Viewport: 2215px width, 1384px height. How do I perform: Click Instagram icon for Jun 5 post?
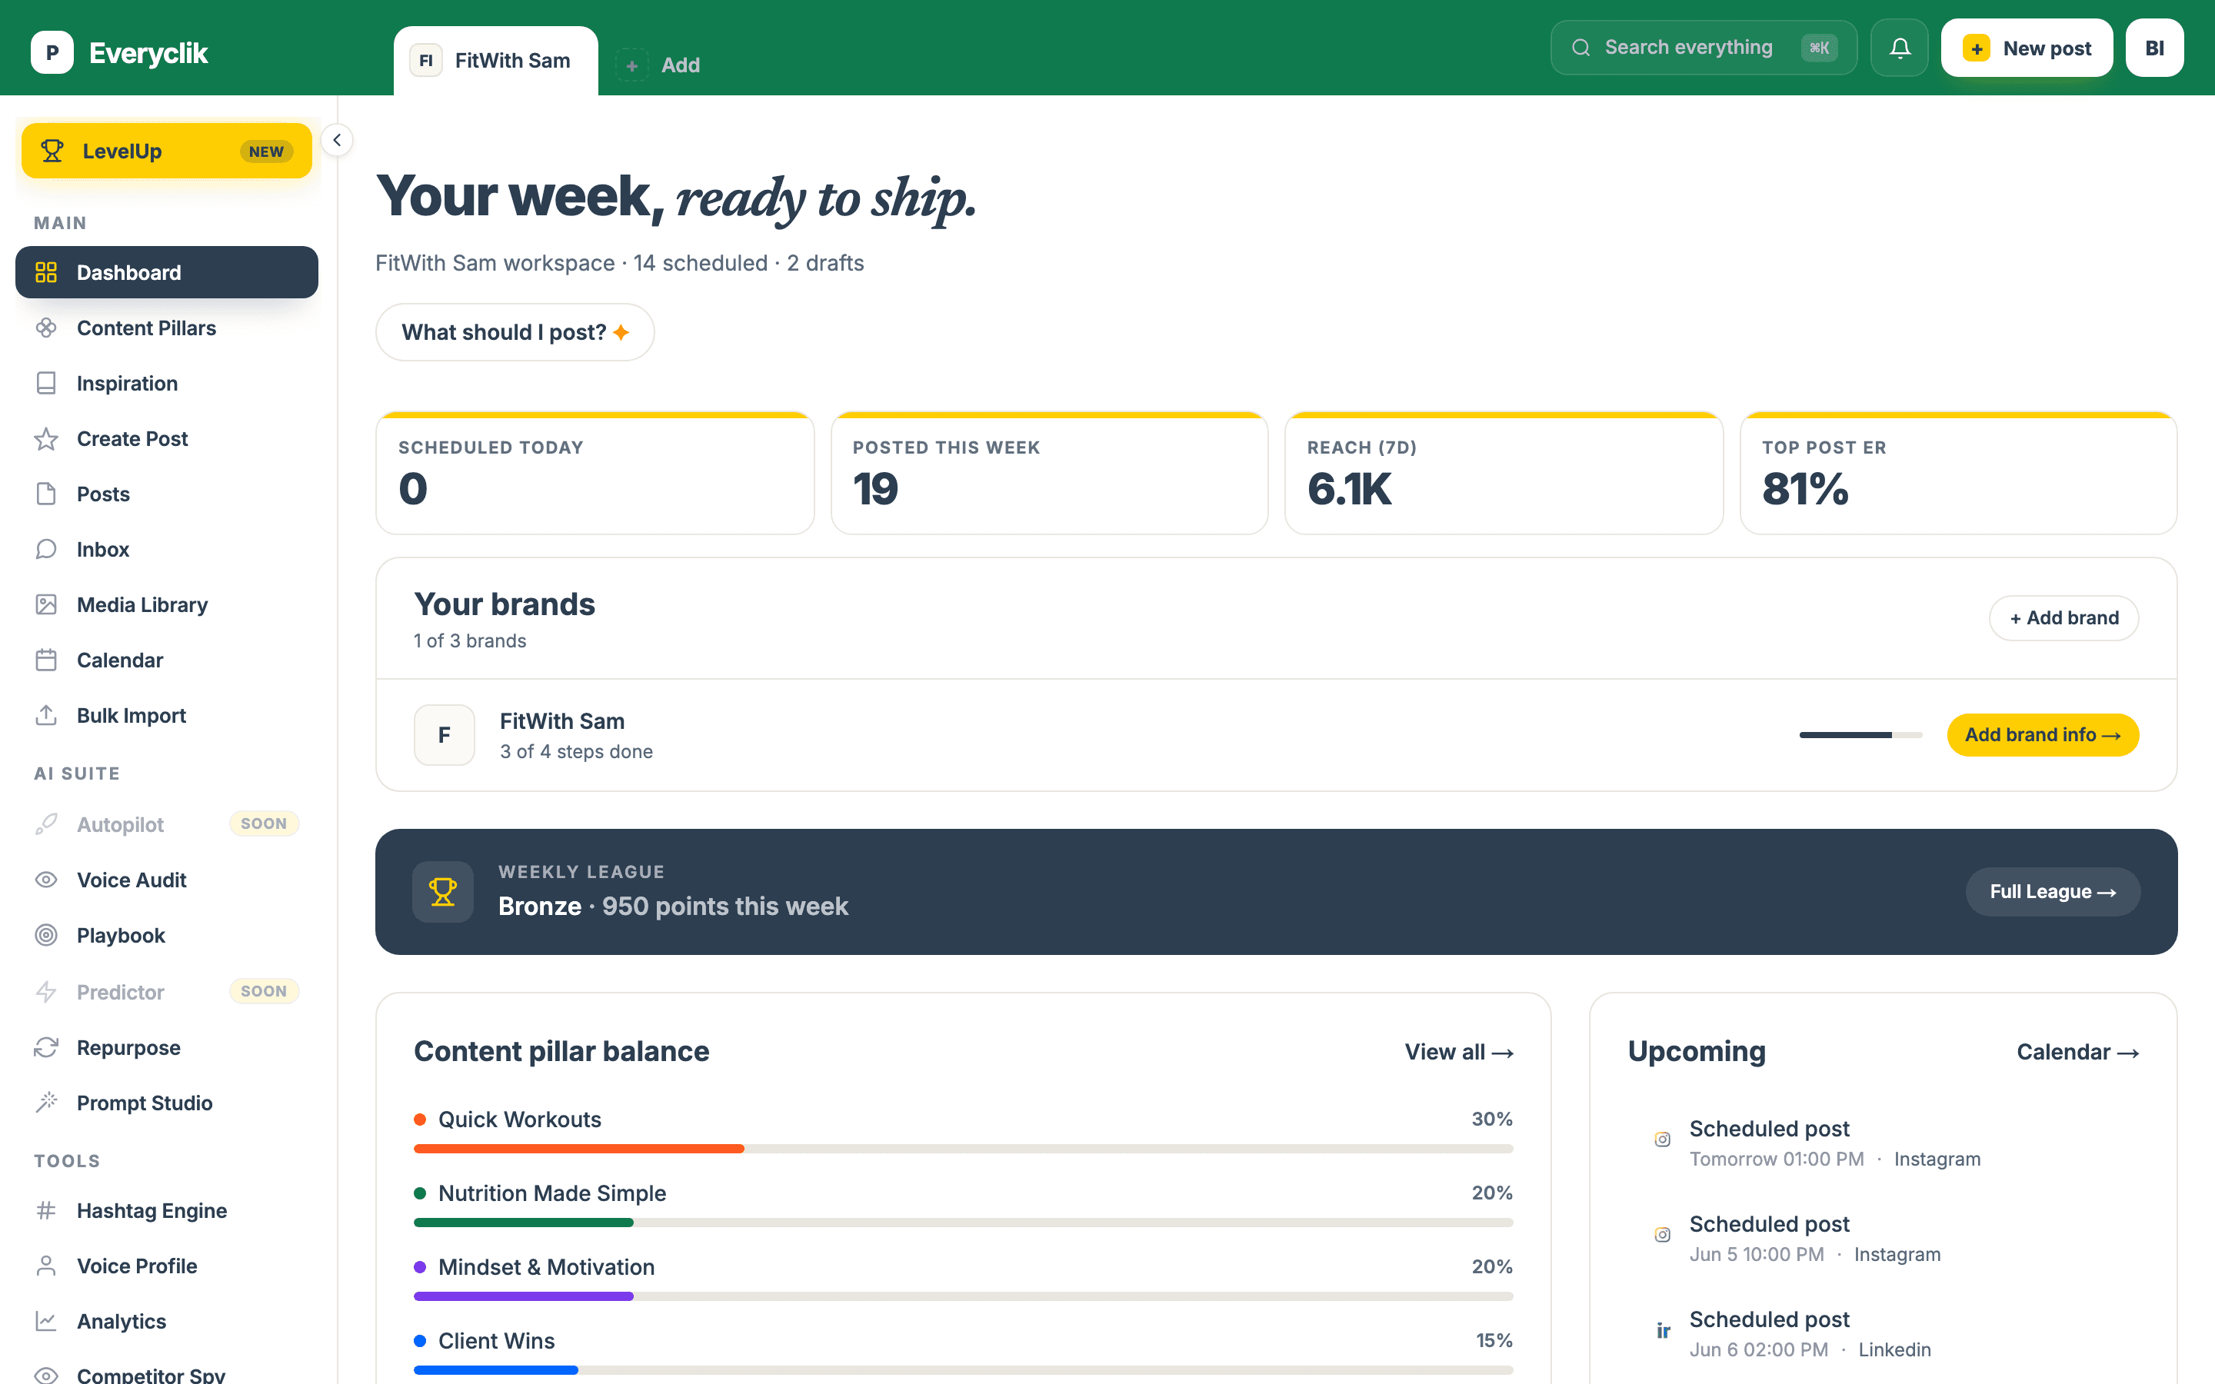pos(1662,1235)
